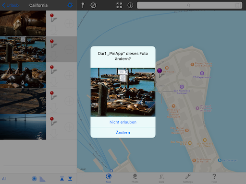Open the Legal link on the map
The height and width of the screenshot is (184, 246).
coord(83,169)
